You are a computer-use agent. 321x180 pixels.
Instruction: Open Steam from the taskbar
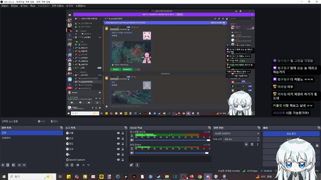coord(159,177)
